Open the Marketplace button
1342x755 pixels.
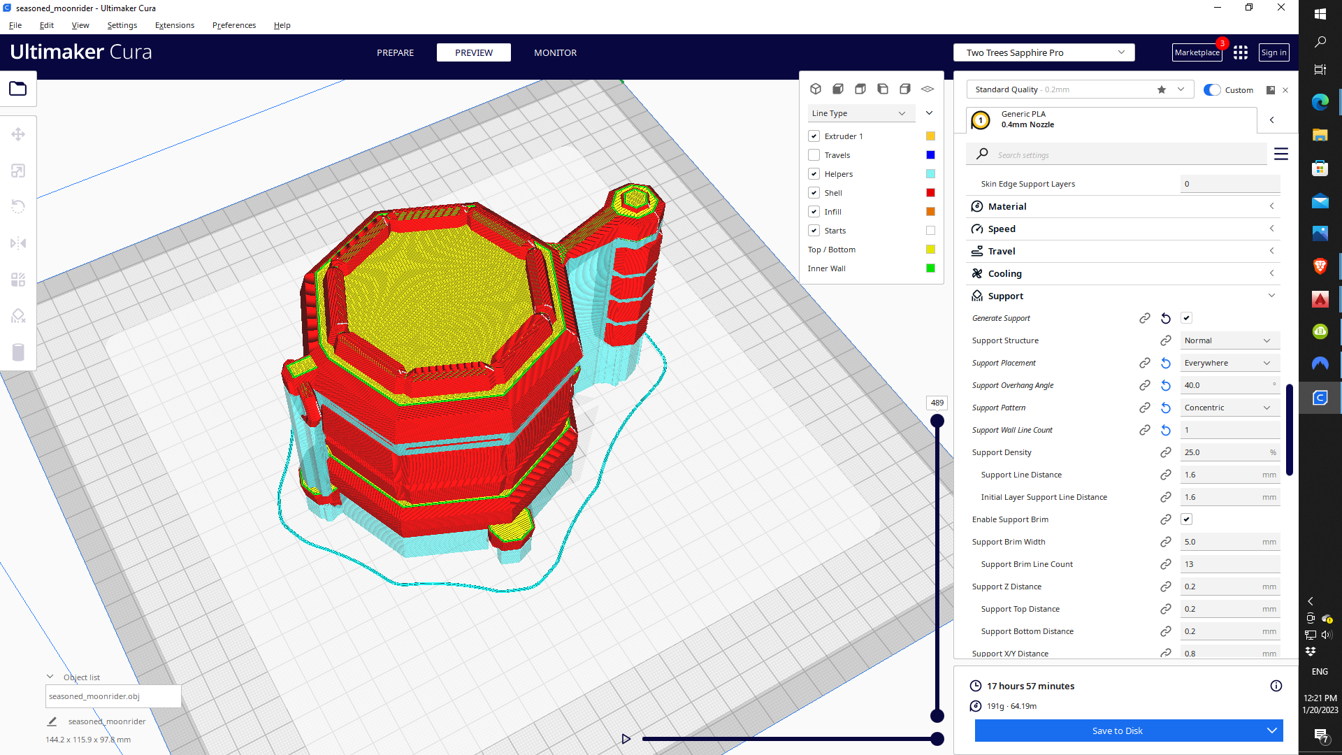coord(1197,52)
